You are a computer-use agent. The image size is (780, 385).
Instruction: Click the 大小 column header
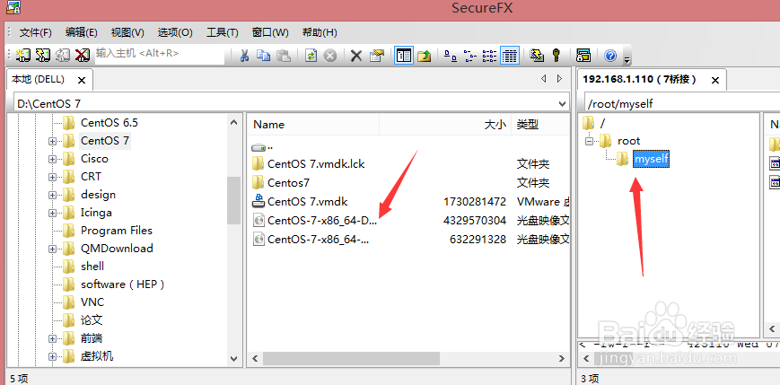coord(445,125)
